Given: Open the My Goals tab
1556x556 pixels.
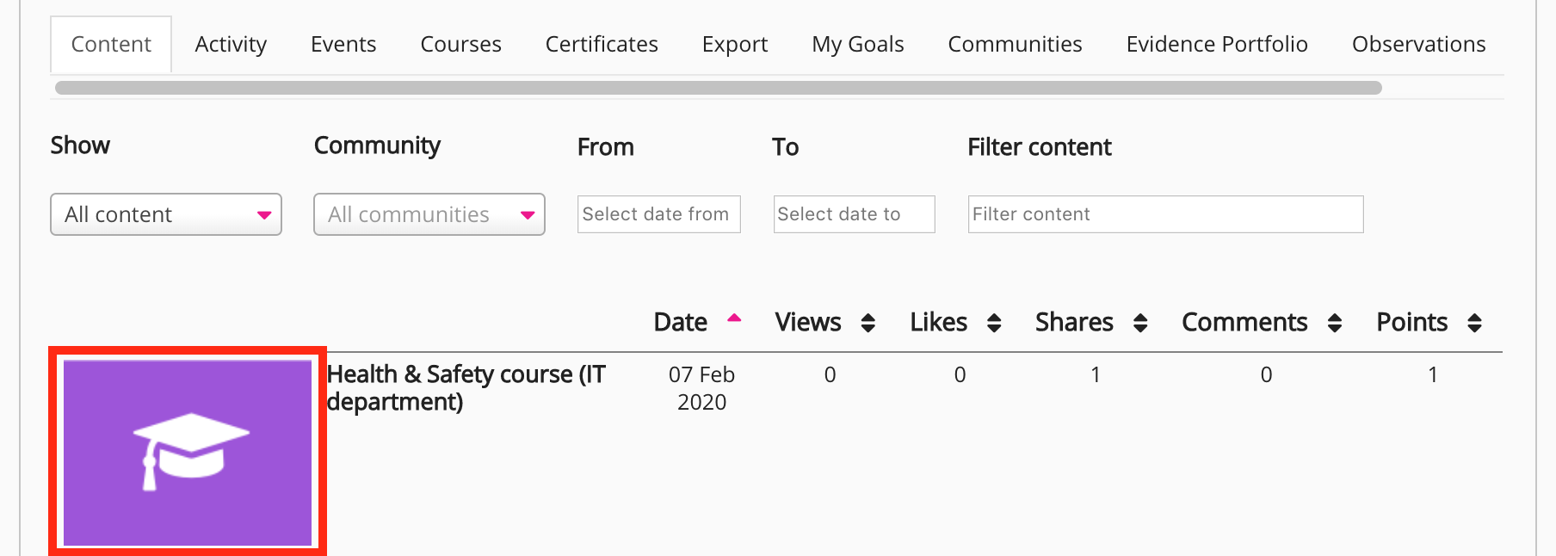Looking at the screenshot, I should (857, 44).
